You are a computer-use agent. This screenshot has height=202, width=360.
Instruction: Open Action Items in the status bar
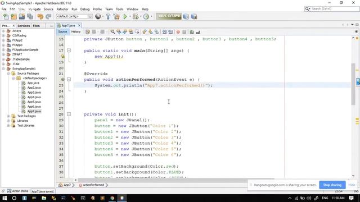point(17,191)
